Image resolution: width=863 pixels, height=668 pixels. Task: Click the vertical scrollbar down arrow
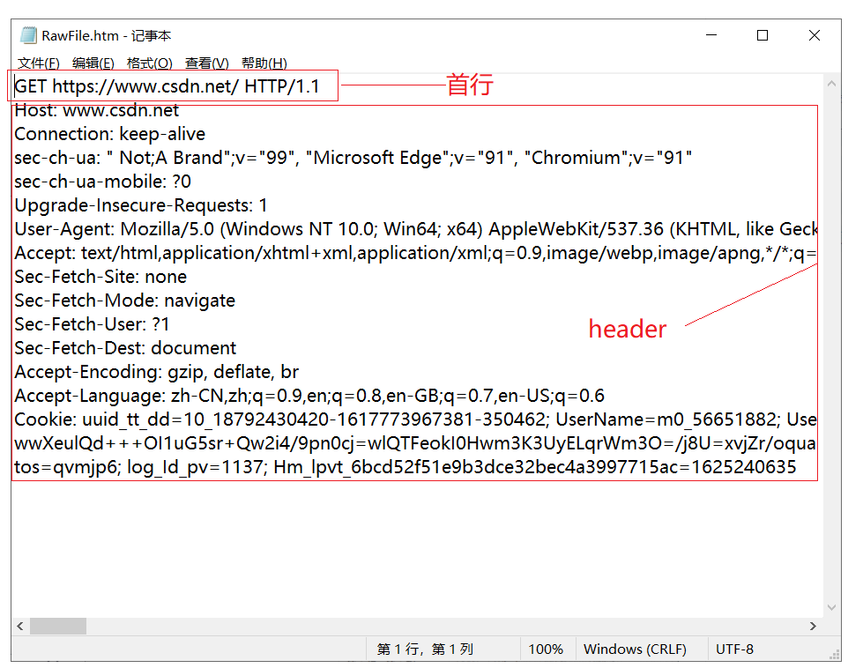click(831, 607)
